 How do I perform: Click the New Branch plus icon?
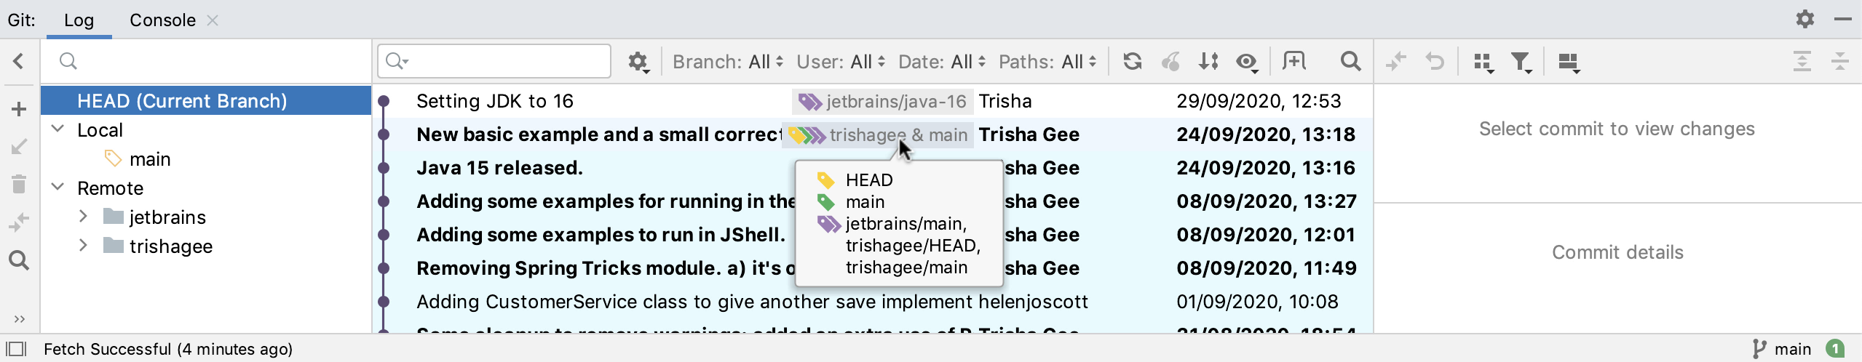pyautogui.click(x=20, y=110)
